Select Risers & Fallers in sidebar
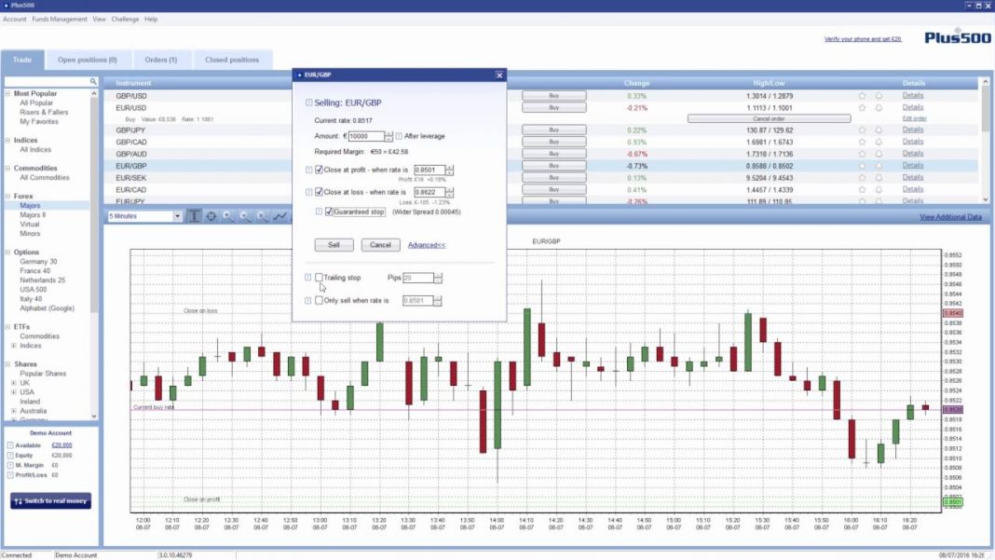This screenshot has width=995, height=560. click(x=44, y=113)
